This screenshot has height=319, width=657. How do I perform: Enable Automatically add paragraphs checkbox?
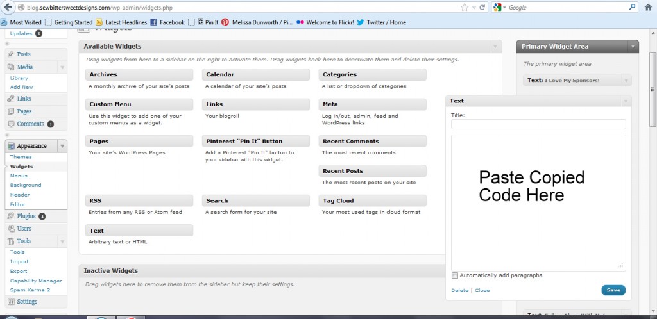pyautogui.click(x=455, y=275)
